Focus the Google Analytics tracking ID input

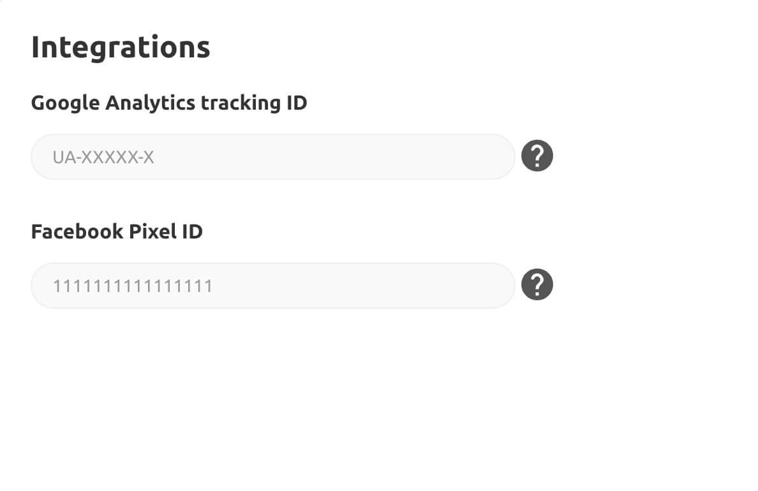(272, 157)
